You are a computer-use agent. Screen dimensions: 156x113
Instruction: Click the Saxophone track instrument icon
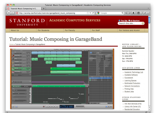[13, 63]
